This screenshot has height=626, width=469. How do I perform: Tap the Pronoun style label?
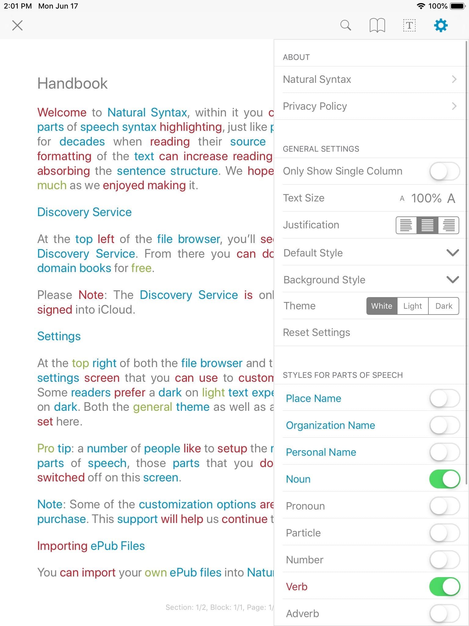click(x=305, y=506)
